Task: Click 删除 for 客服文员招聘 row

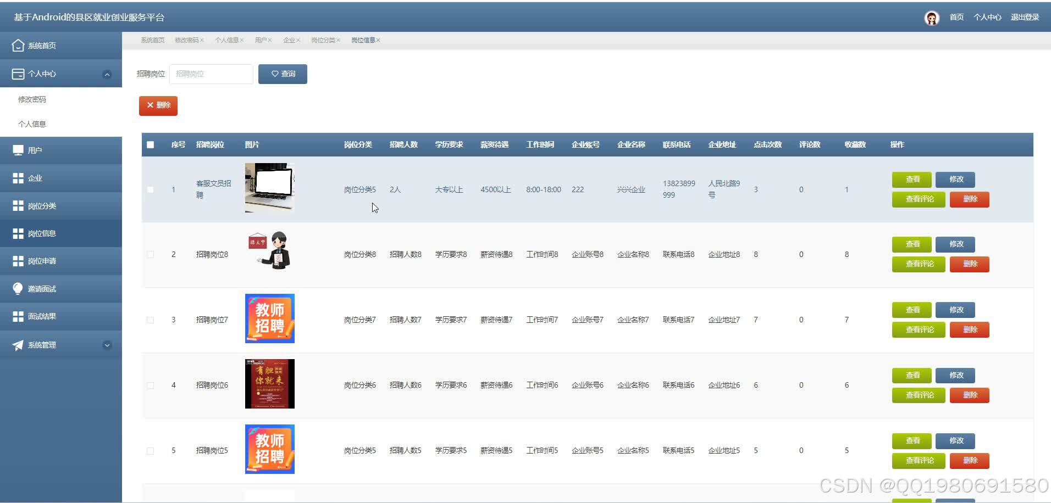Action: pos(970,199)
